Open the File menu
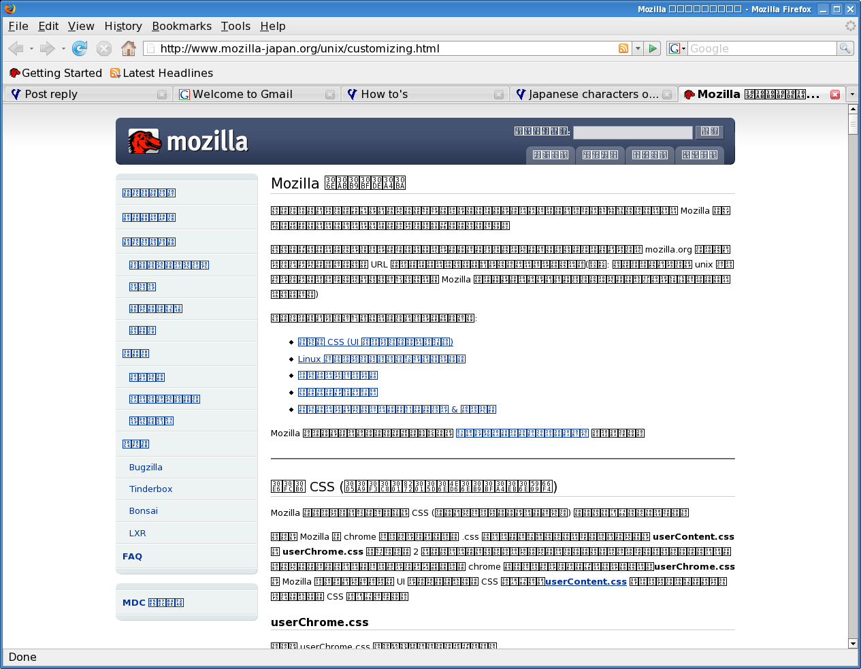 pyautogui.click(x=18, y=26)
